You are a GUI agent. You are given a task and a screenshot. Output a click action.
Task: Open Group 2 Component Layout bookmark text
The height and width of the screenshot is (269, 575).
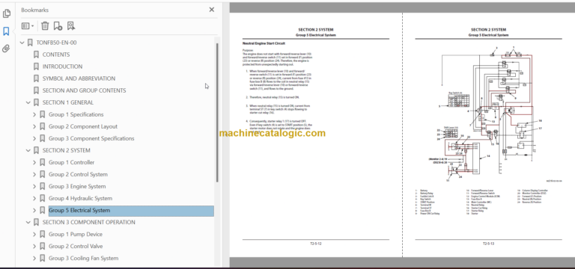click(83, 126)
